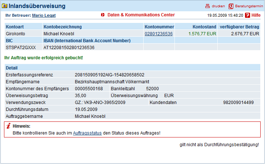Click the BIC value STSPAT2GXXX
The width and height of the screenshot is (265, 164).
21,48
